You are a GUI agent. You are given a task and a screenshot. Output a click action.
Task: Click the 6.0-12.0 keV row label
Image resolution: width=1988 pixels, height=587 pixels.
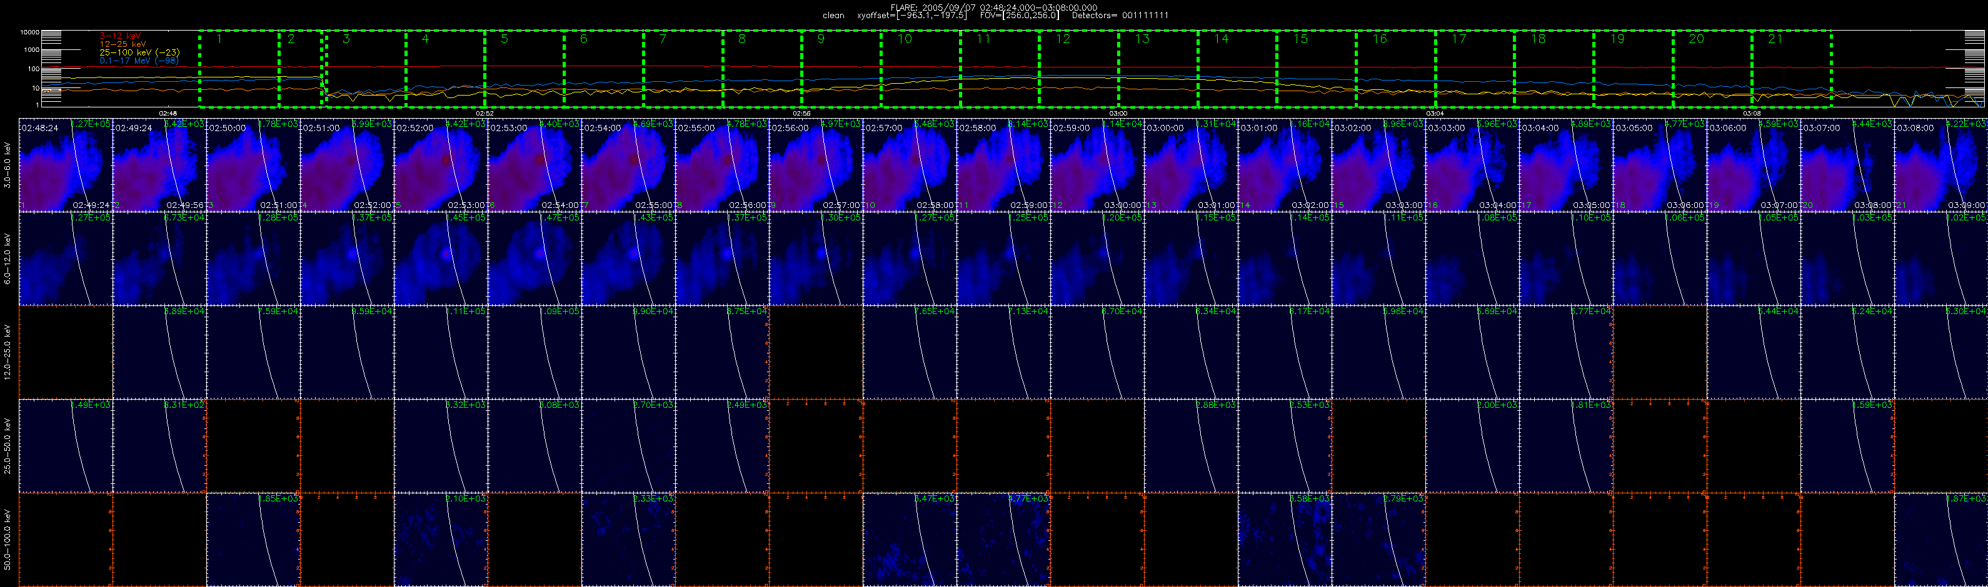[8, 259]
